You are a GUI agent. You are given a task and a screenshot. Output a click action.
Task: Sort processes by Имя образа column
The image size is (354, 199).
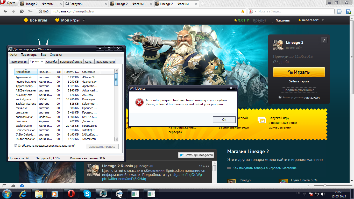click(26, 72)
